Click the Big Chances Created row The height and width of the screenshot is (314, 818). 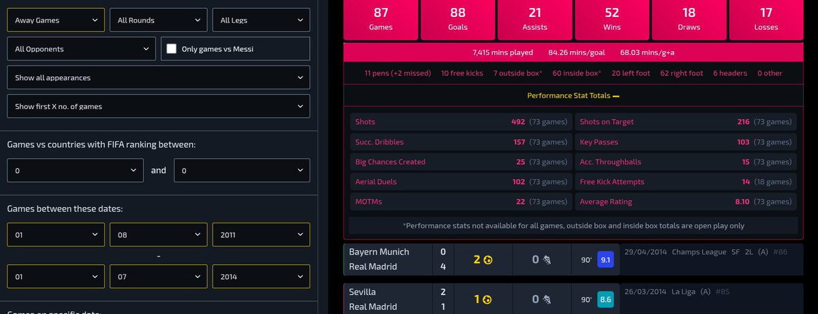point(461,162)
